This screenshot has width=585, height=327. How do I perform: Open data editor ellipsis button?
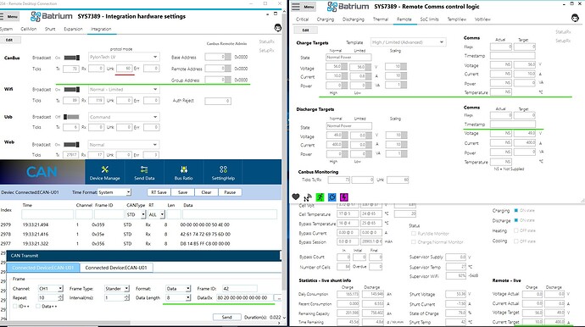278,297
